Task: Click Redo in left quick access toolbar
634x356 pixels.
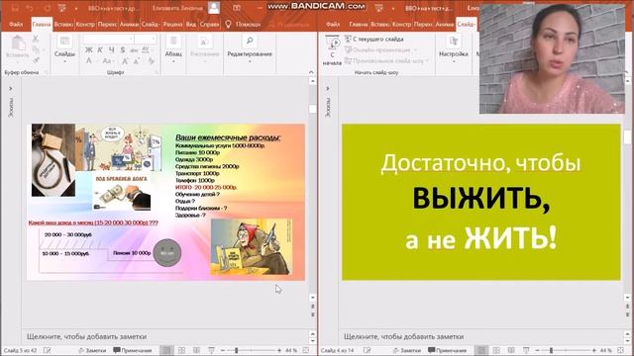Action: [x=48, y=8]
